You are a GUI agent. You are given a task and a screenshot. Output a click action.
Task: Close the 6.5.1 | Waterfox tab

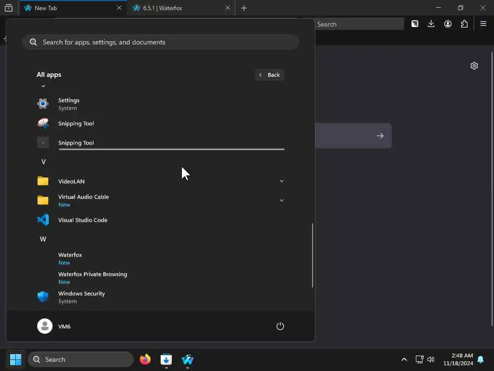click(x=228, y=8)
